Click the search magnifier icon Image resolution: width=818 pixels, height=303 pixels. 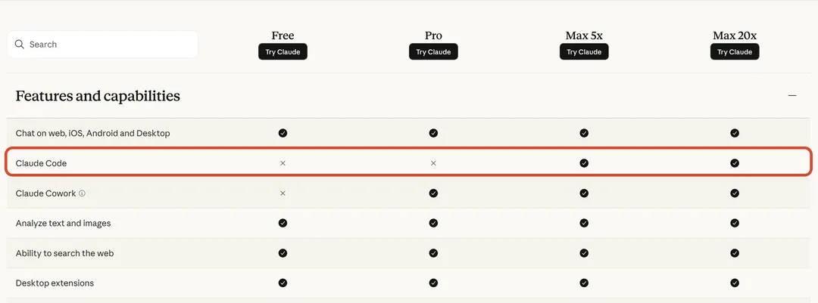(x=19, y=45)
